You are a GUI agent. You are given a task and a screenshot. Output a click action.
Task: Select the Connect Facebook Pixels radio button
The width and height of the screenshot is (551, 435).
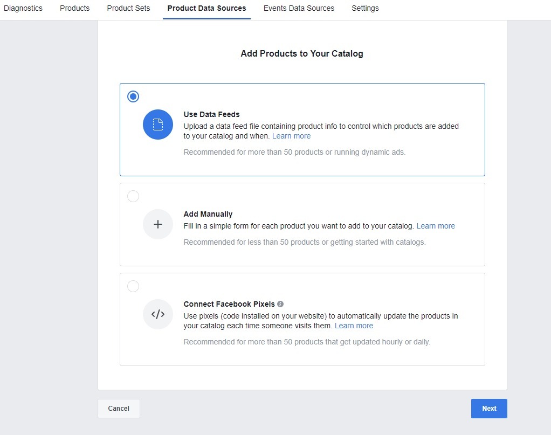click(133, 286)
